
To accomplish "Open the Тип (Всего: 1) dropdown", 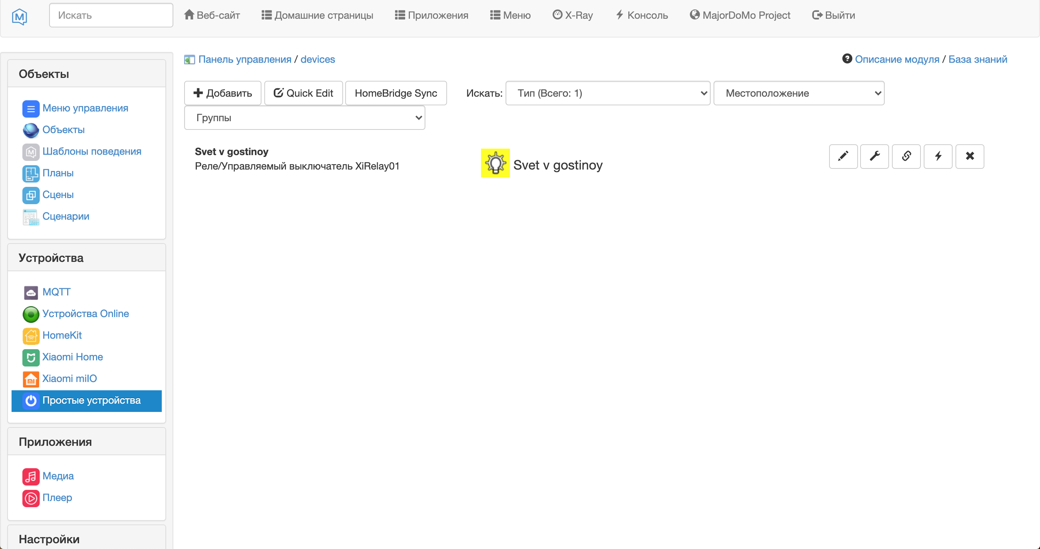I will [x=608, y=93].
